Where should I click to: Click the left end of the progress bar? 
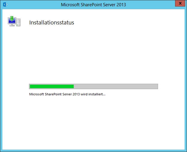click(x=30, y=86)
